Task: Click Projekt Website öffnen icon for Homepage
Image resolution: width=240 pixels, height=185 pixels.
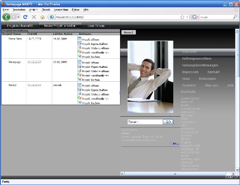Action: [x=80, y=70]
